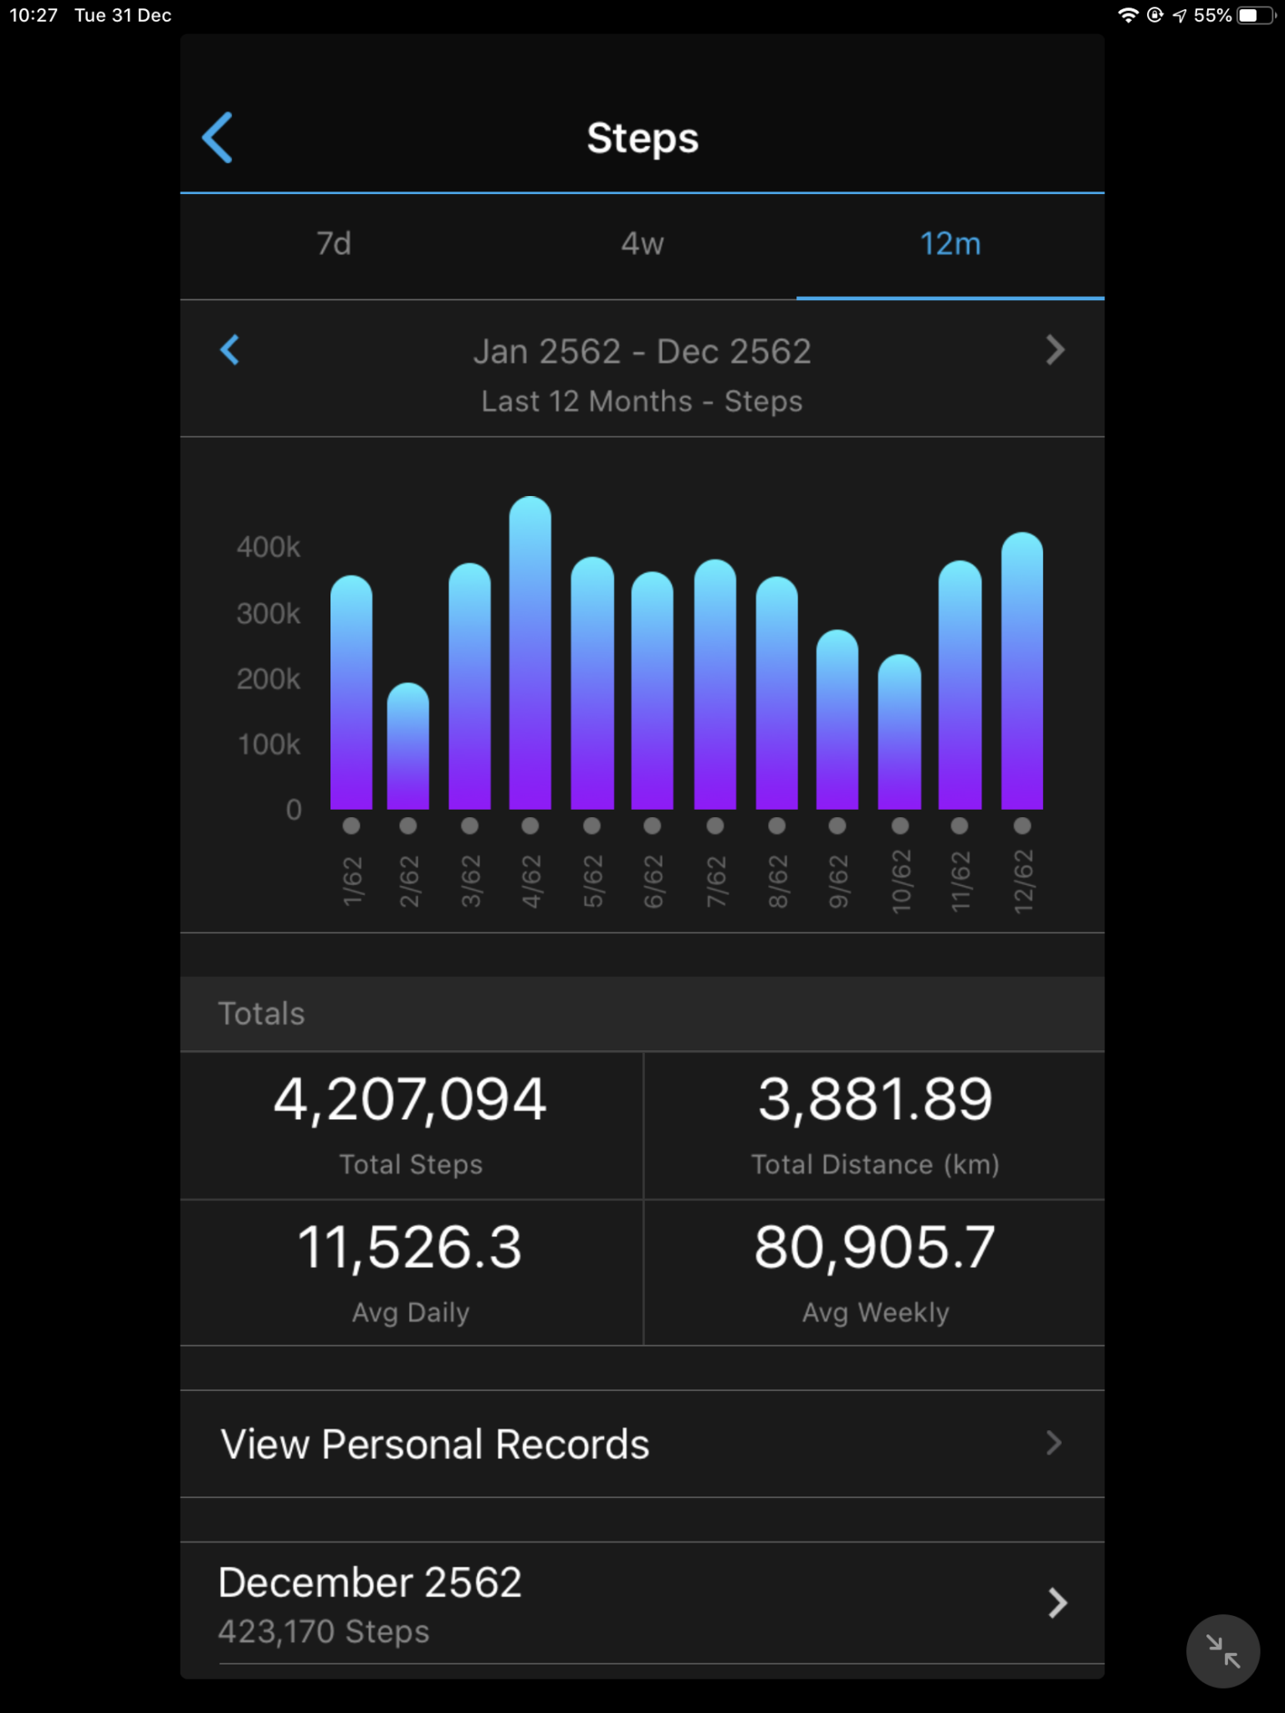
Task: Tap the collapse fullscreen arrows button
Action: pos(1222,1651)
